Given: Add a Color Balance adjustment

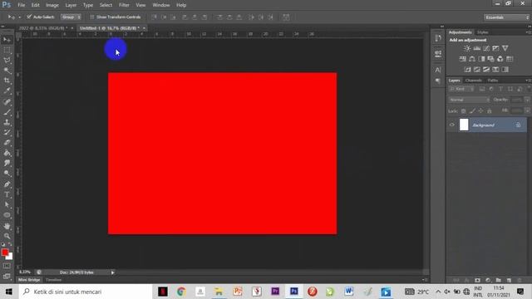Looking at the screenshot, I should coord(472,59).
